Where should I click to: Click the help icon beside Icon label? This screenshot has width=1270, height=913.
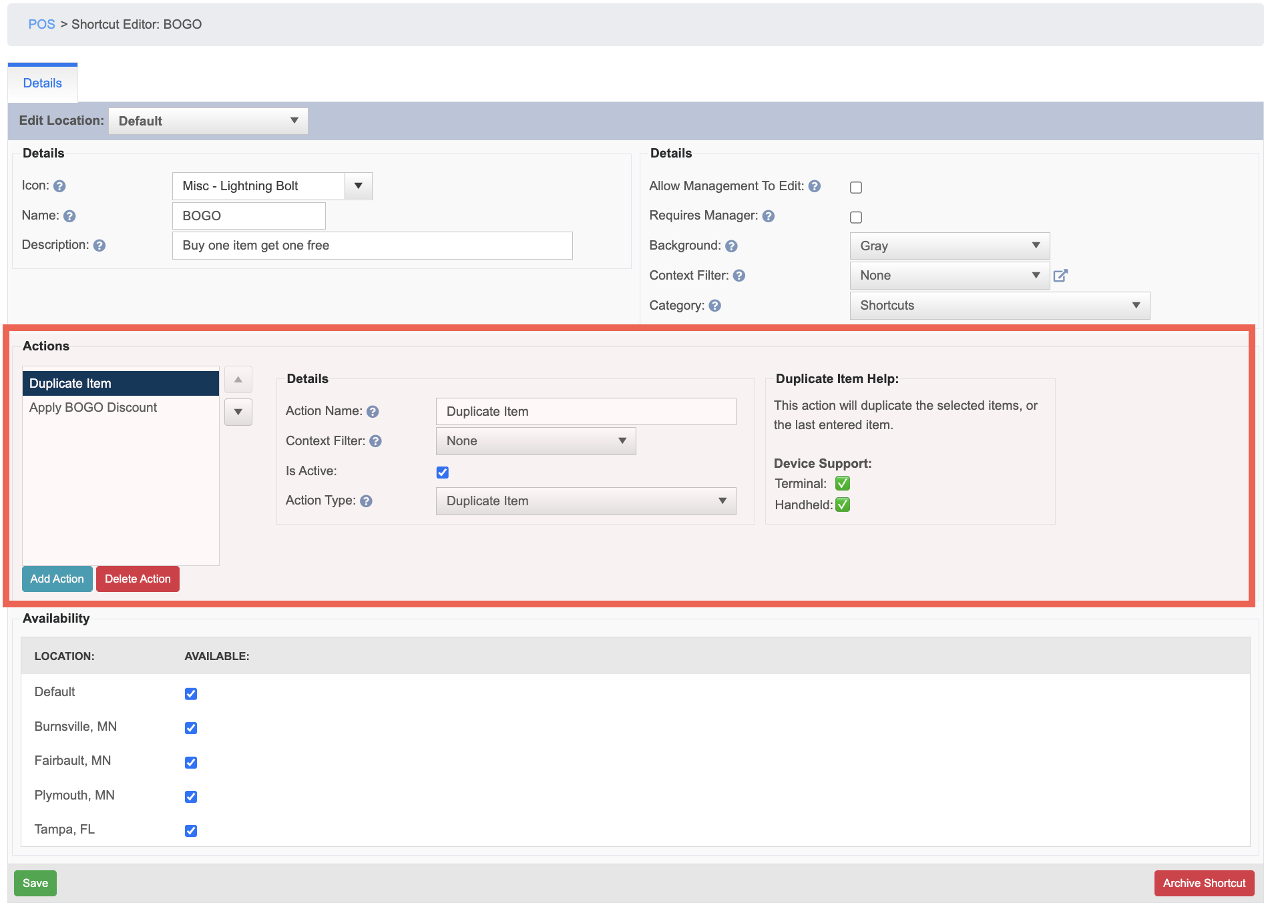coord(59,186)
